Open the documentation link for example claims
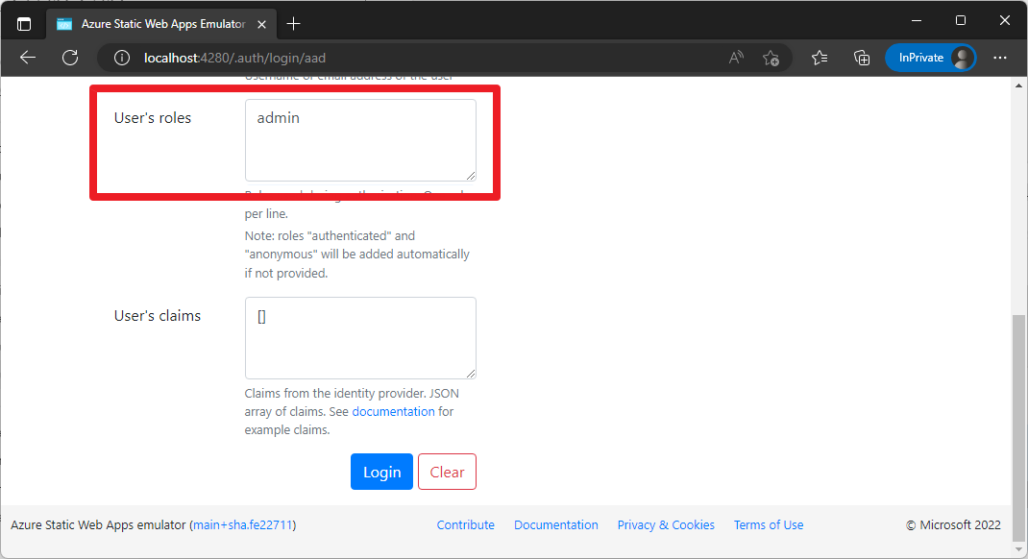1028x559 pixels. (393, 411)
